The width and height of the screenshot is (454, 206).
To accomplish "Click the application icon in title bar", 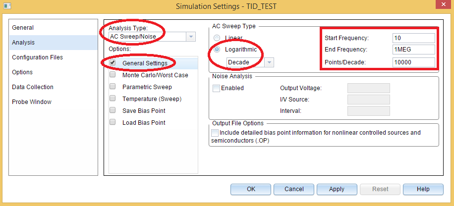I will point(7,5).
